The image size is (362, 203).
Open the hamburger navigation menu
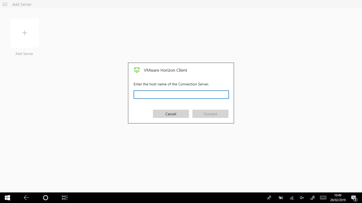click(x=5, y=4)
